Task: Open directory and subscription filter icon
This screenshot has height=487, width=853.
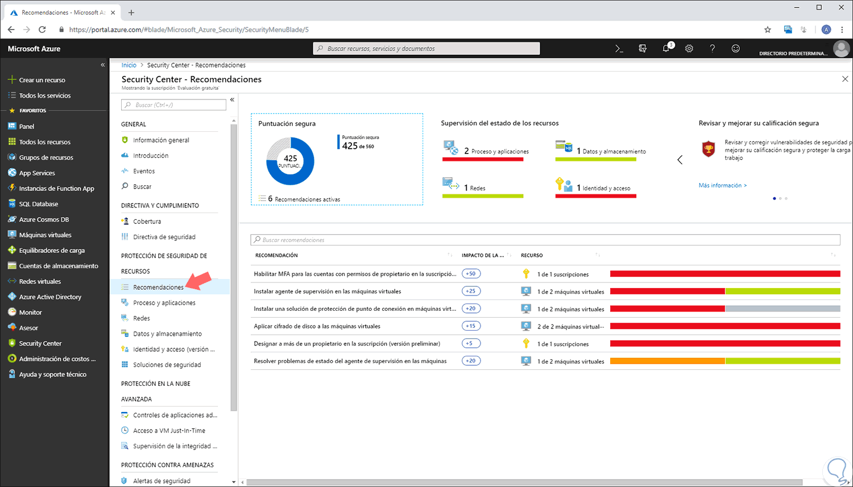Action: click(x=643, y=49)
